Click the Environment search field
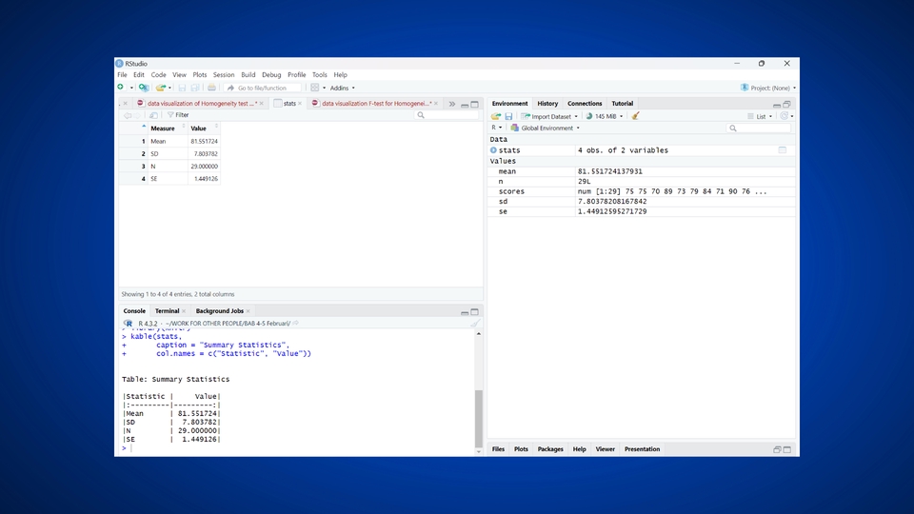The width and height of the screenshot is (914, 514). point(759,128)
